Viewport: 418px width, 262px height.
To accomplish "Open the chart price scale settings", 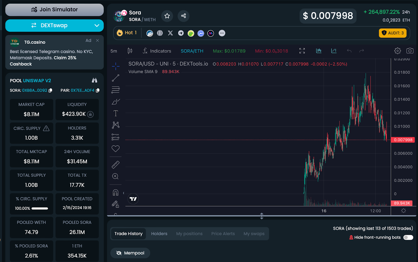I will tap(404, 211).
